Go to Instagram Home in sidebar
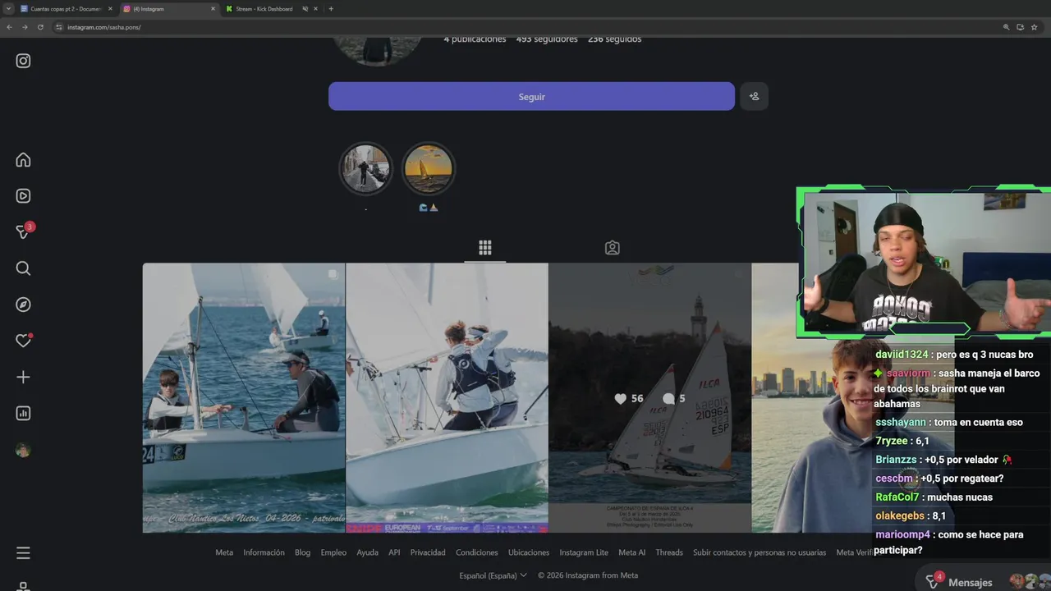The image size is (1051, 591). [x=23, y=160]
